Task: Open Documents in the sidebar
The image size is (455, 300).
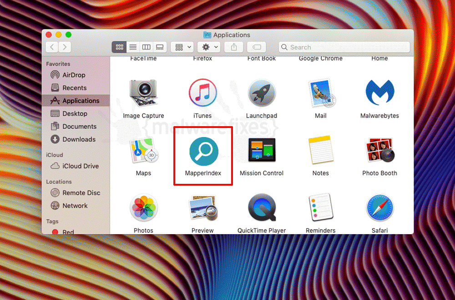Action: (76, 127)
